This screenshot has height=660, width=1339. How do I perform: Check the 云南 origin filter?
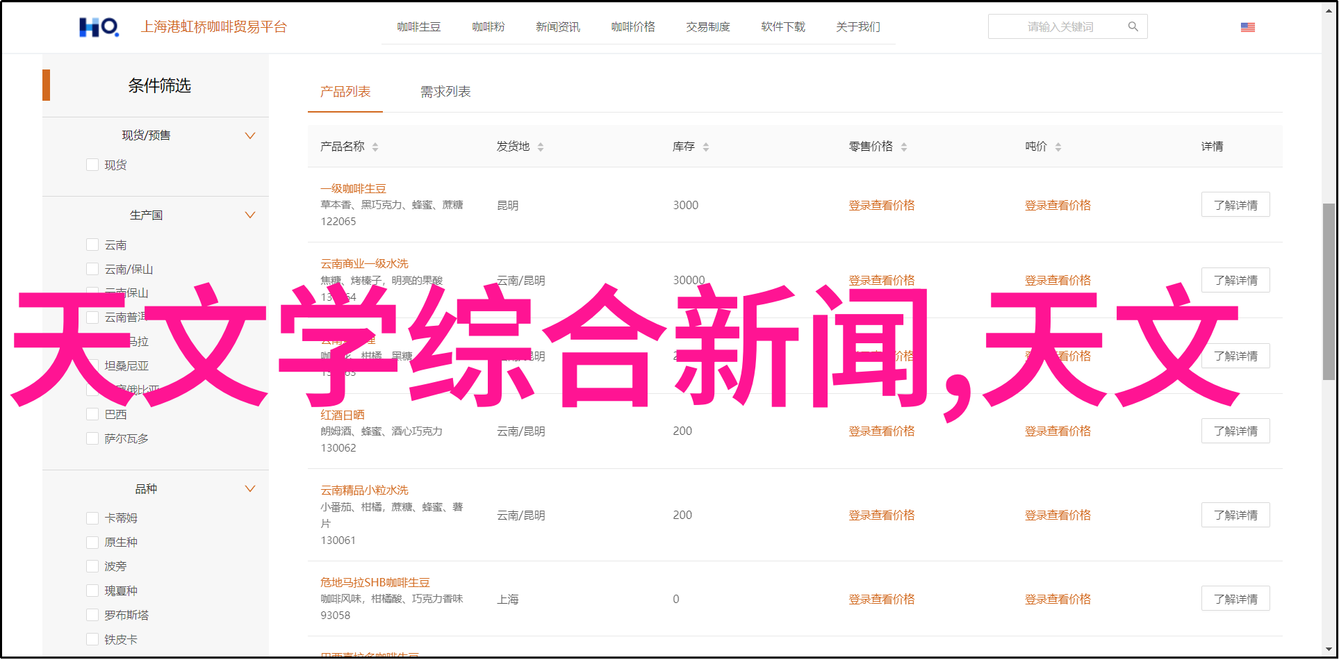click(92, 245)
